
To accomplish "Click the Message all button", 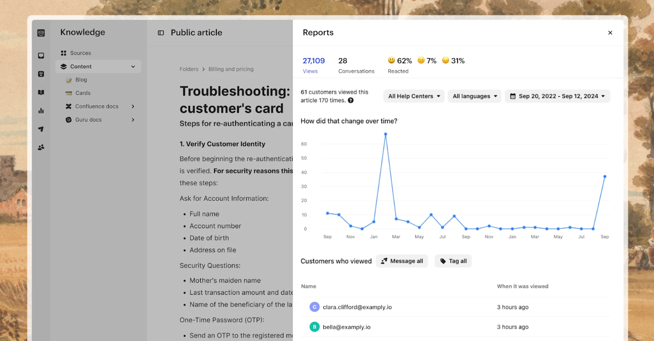I will coord(402,261).
